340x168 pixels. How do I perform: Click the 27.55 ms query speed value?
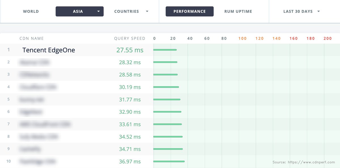point(130,50)
